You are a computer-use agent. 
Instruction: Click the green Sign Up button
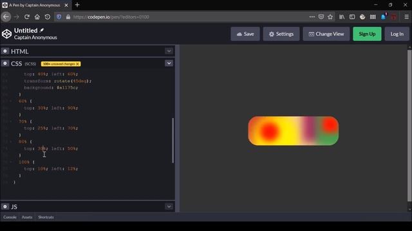click(367, 34)
